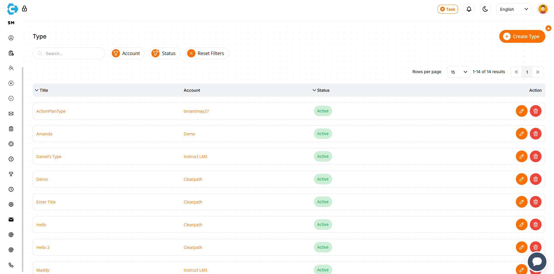Click the Task button in header
554x274 pixels.
(x=448, y=9)
